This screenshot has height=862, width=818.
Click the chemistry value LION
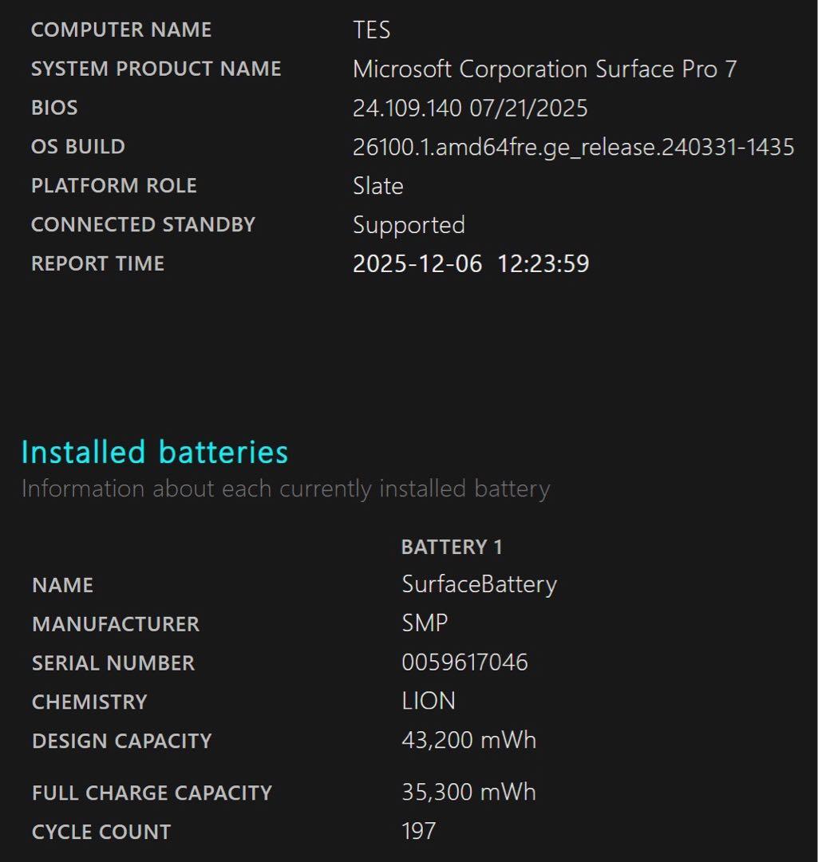pos(427,701)
